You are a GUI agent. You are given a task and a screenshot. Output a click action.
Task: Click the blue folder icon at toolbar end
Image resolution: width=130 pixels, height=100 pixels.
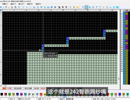pos(117,7)
